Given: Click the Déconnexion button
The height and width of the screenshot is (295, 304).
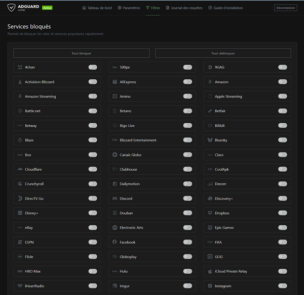Looking at the screenshot, I should tap(285, 8).
